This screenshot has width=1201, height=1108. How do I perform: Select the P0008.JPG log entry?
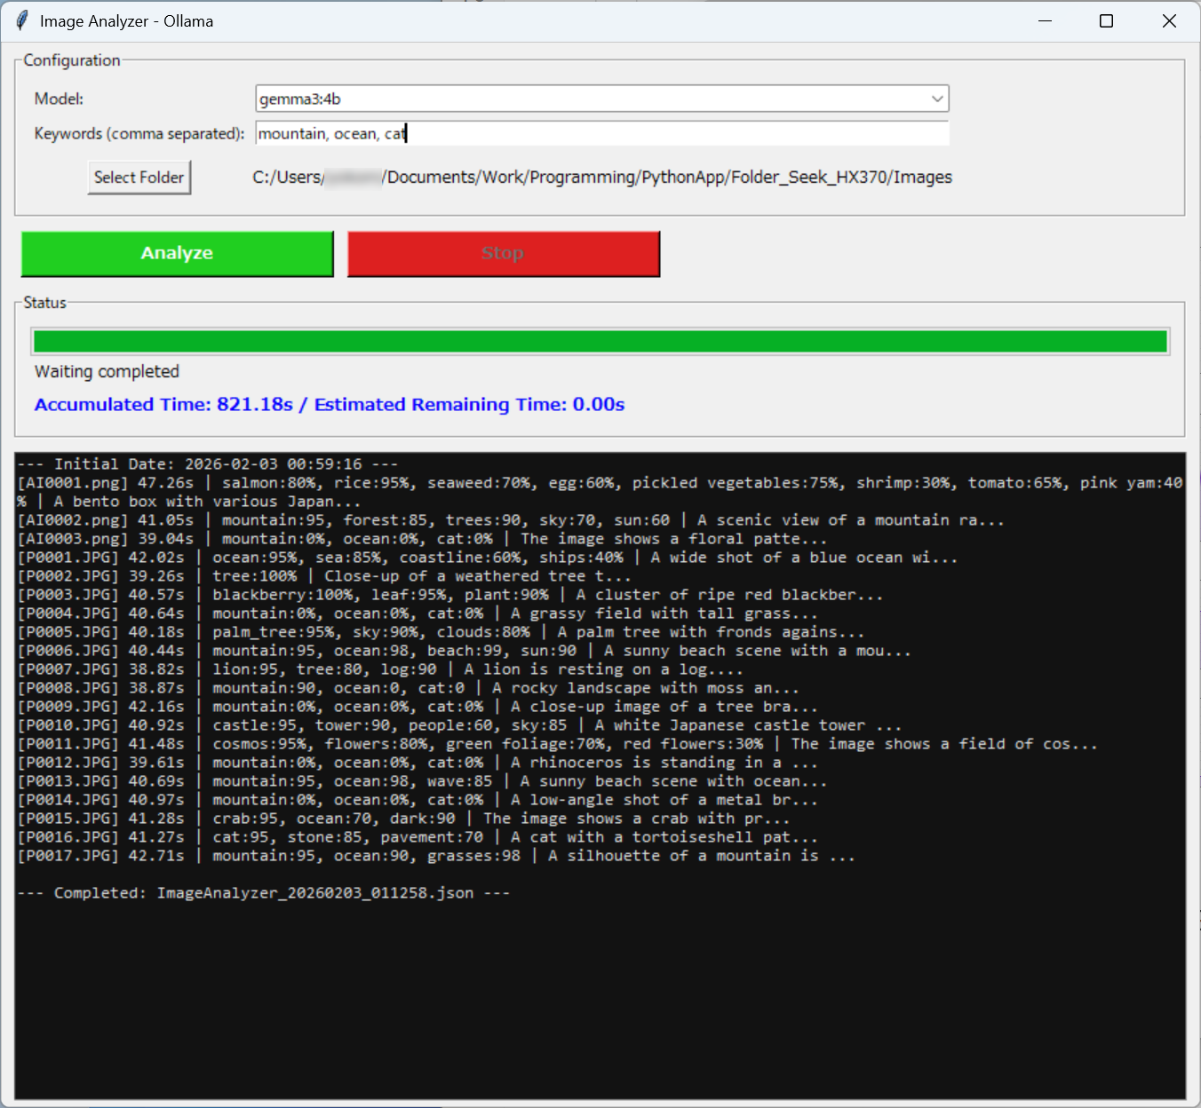point(409,688)
